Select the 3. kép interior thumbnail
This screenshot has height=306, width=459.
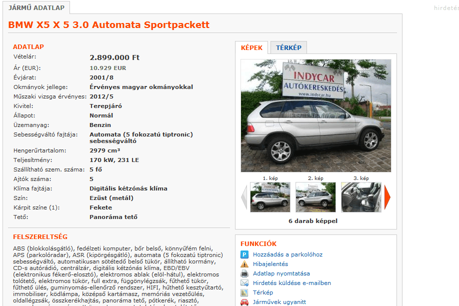point(361,197)
